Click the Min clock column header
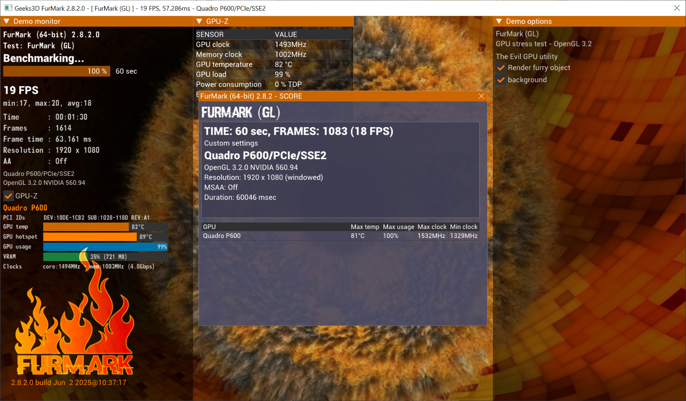Screen dimensions: 686x401 [x=464, y=227]
